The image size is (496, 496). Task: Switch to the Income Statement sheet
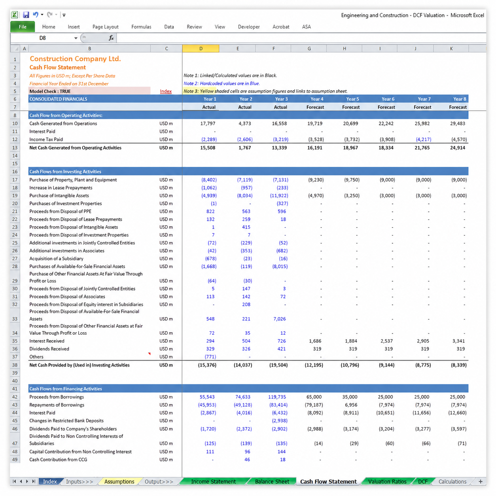coord(214,481)
